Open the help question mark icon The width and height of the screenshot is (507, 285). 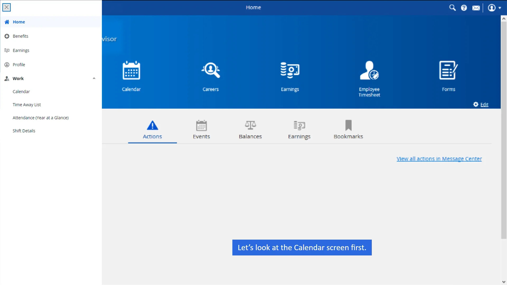click(x=464, y=8)
